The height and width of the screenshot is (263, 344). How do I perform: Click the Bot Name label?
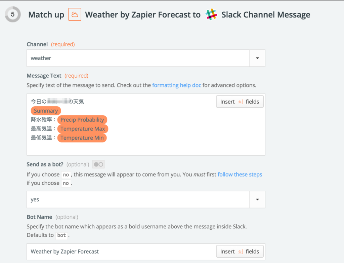tap(40, 217)
